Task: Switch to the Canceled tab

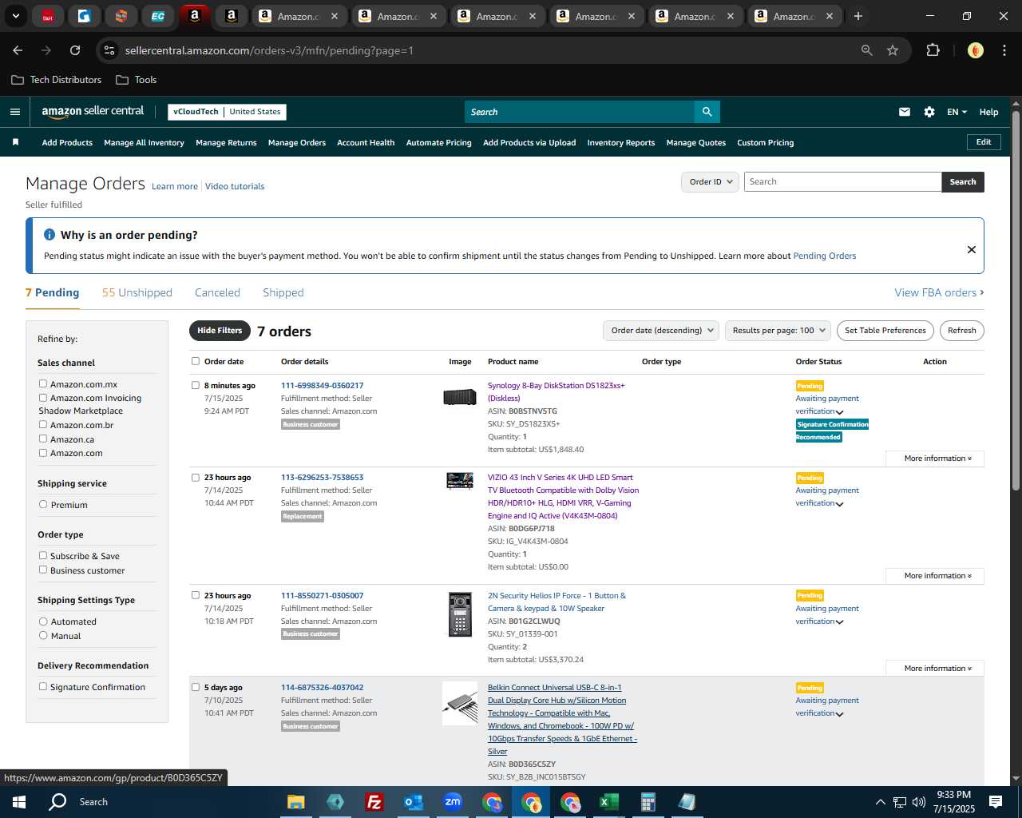Action: click(x=217, y=292)
